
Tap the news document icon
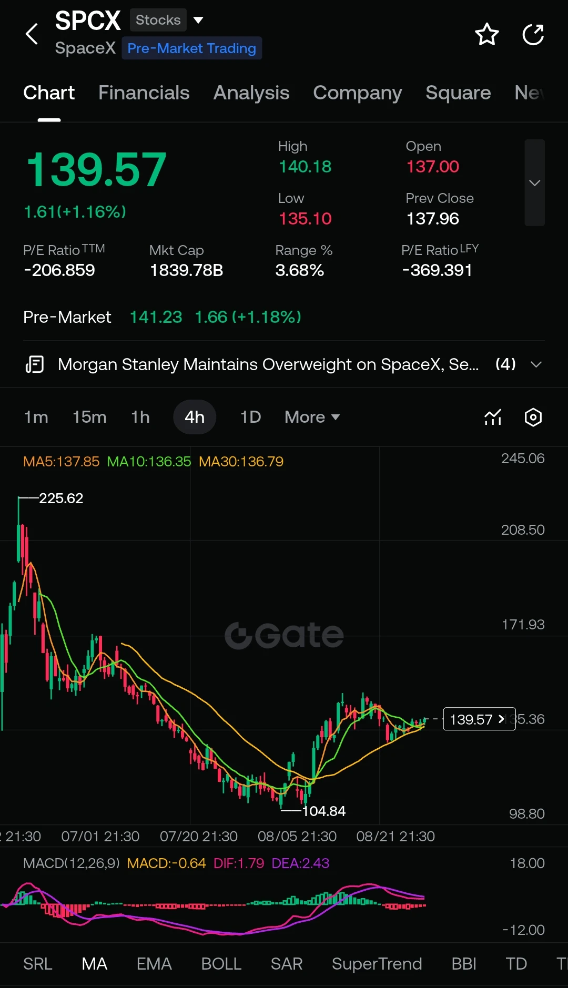(x=35, y=364)
